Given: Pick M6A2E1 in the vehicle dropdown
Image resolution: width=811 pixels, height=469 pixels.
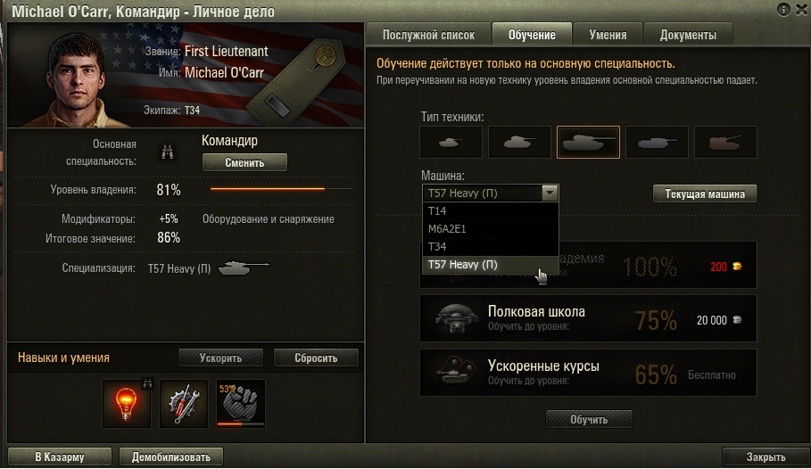Looking at the screenshot, I should [491, 228].
